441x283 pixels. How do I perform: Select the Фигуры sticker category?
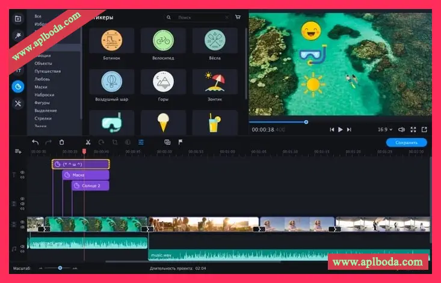(42, 103)
